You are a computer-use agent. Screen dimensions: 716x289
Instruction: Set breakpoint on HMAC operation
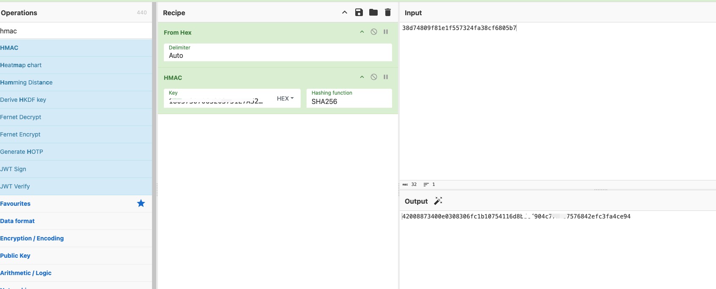pyautogui.click(x=386, y=77)
